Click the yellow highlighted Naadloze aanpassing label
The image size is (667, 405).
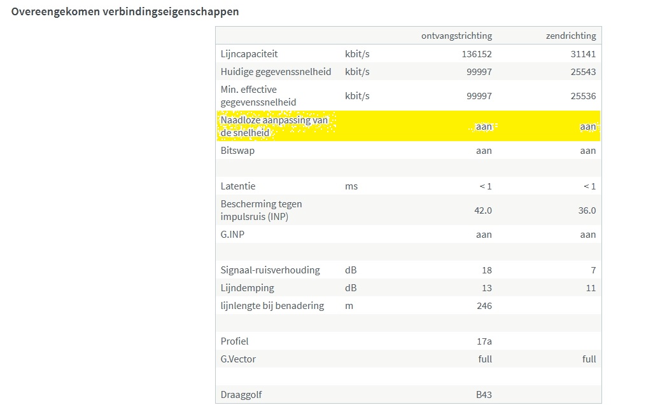(274, 126)
